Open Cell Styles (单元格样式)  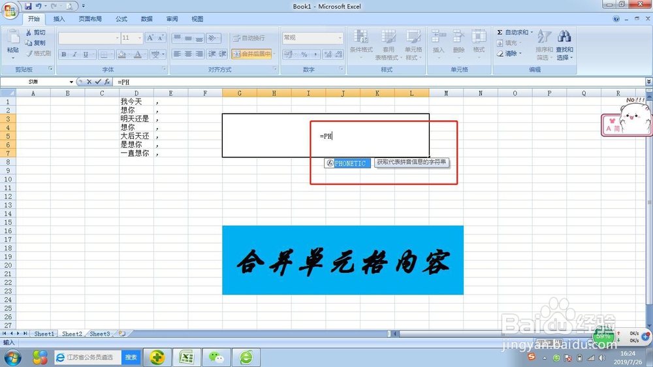(413, 45)
